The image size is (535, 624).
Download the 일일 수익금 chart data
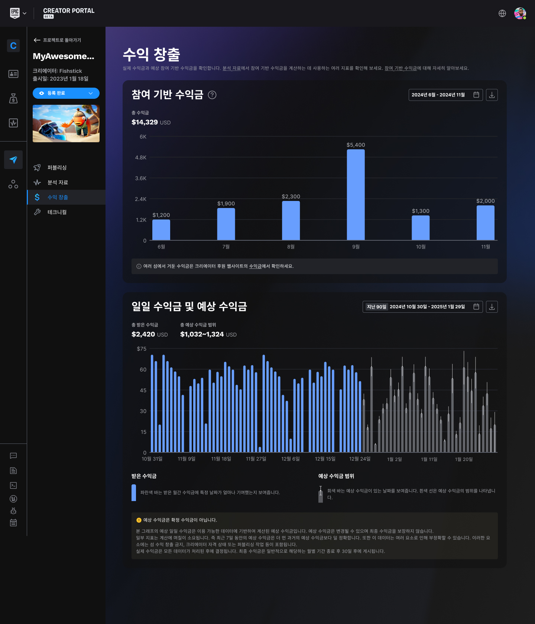(x=492, y=307)
